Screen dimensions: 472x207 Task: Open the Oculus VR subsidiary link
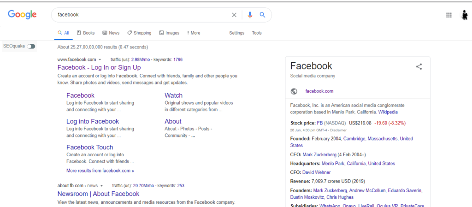(387, 206)
